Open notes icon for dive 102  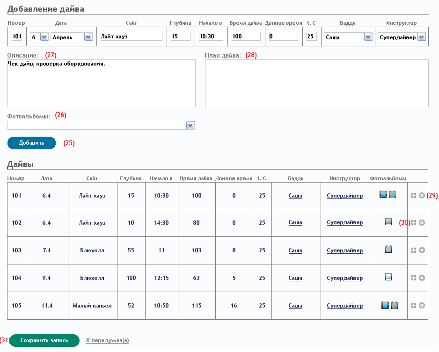388,221
